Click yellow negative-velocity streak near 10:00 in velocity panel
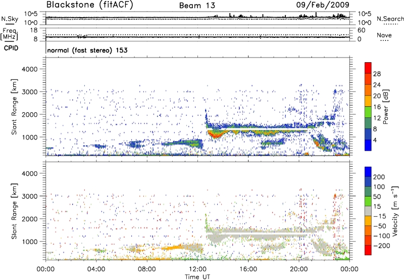The height and width of the screenshot is (280, 404). [173, 248]
